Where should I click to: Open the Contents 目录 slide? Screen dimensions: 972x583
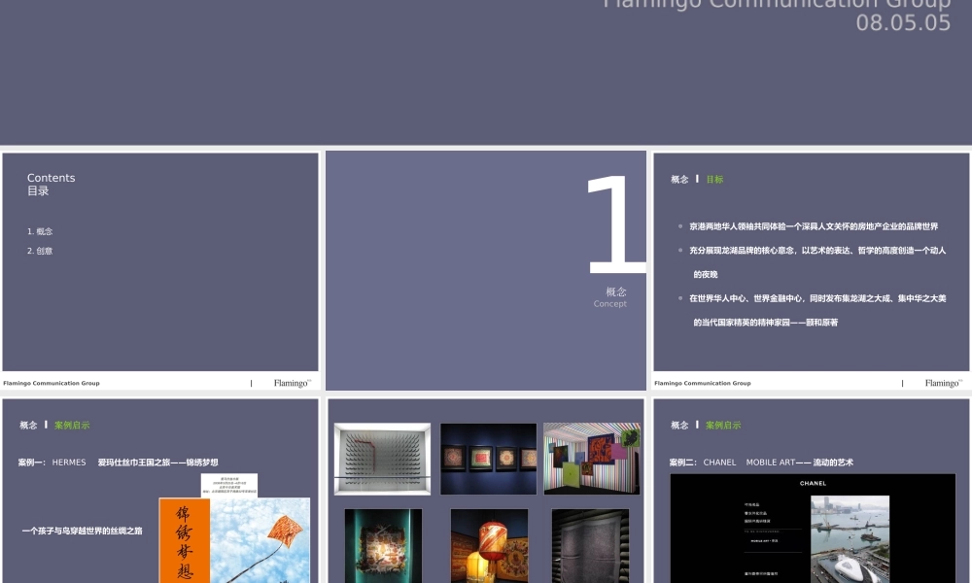(159, 261)
